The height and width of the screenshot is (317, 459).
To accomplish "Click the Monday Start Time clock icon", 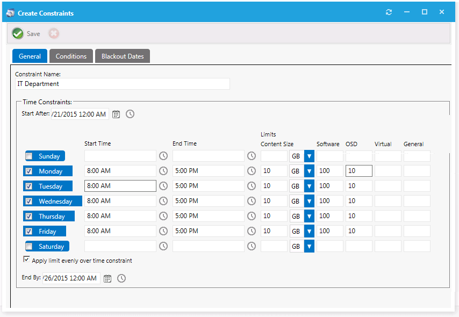I will tap(163, 171).
